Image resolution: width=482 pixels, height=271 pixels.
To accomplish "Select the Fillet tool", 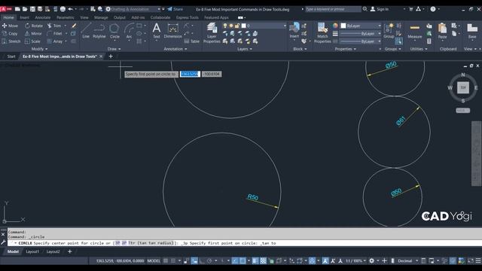I will click(x=55, y=33).
